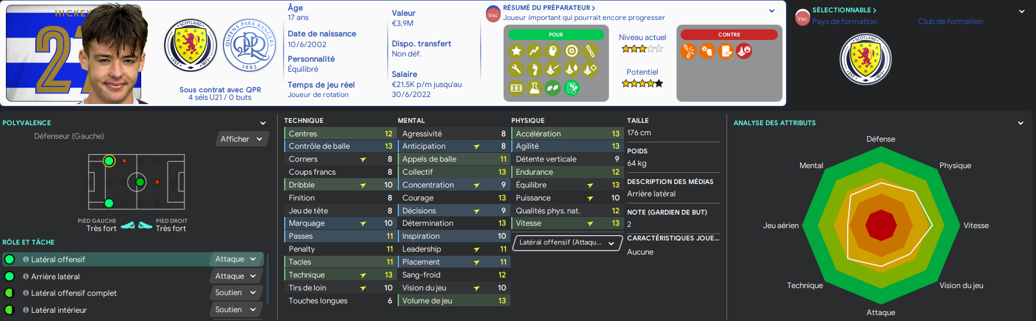Click the wrench icon in the POUR panel
This screenshot has height=321, width=1036.
516,69
